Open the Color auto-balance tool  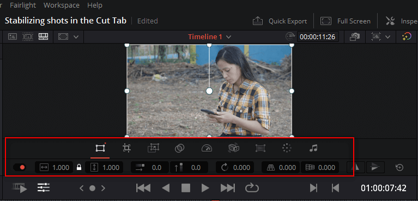coord(287,148)
